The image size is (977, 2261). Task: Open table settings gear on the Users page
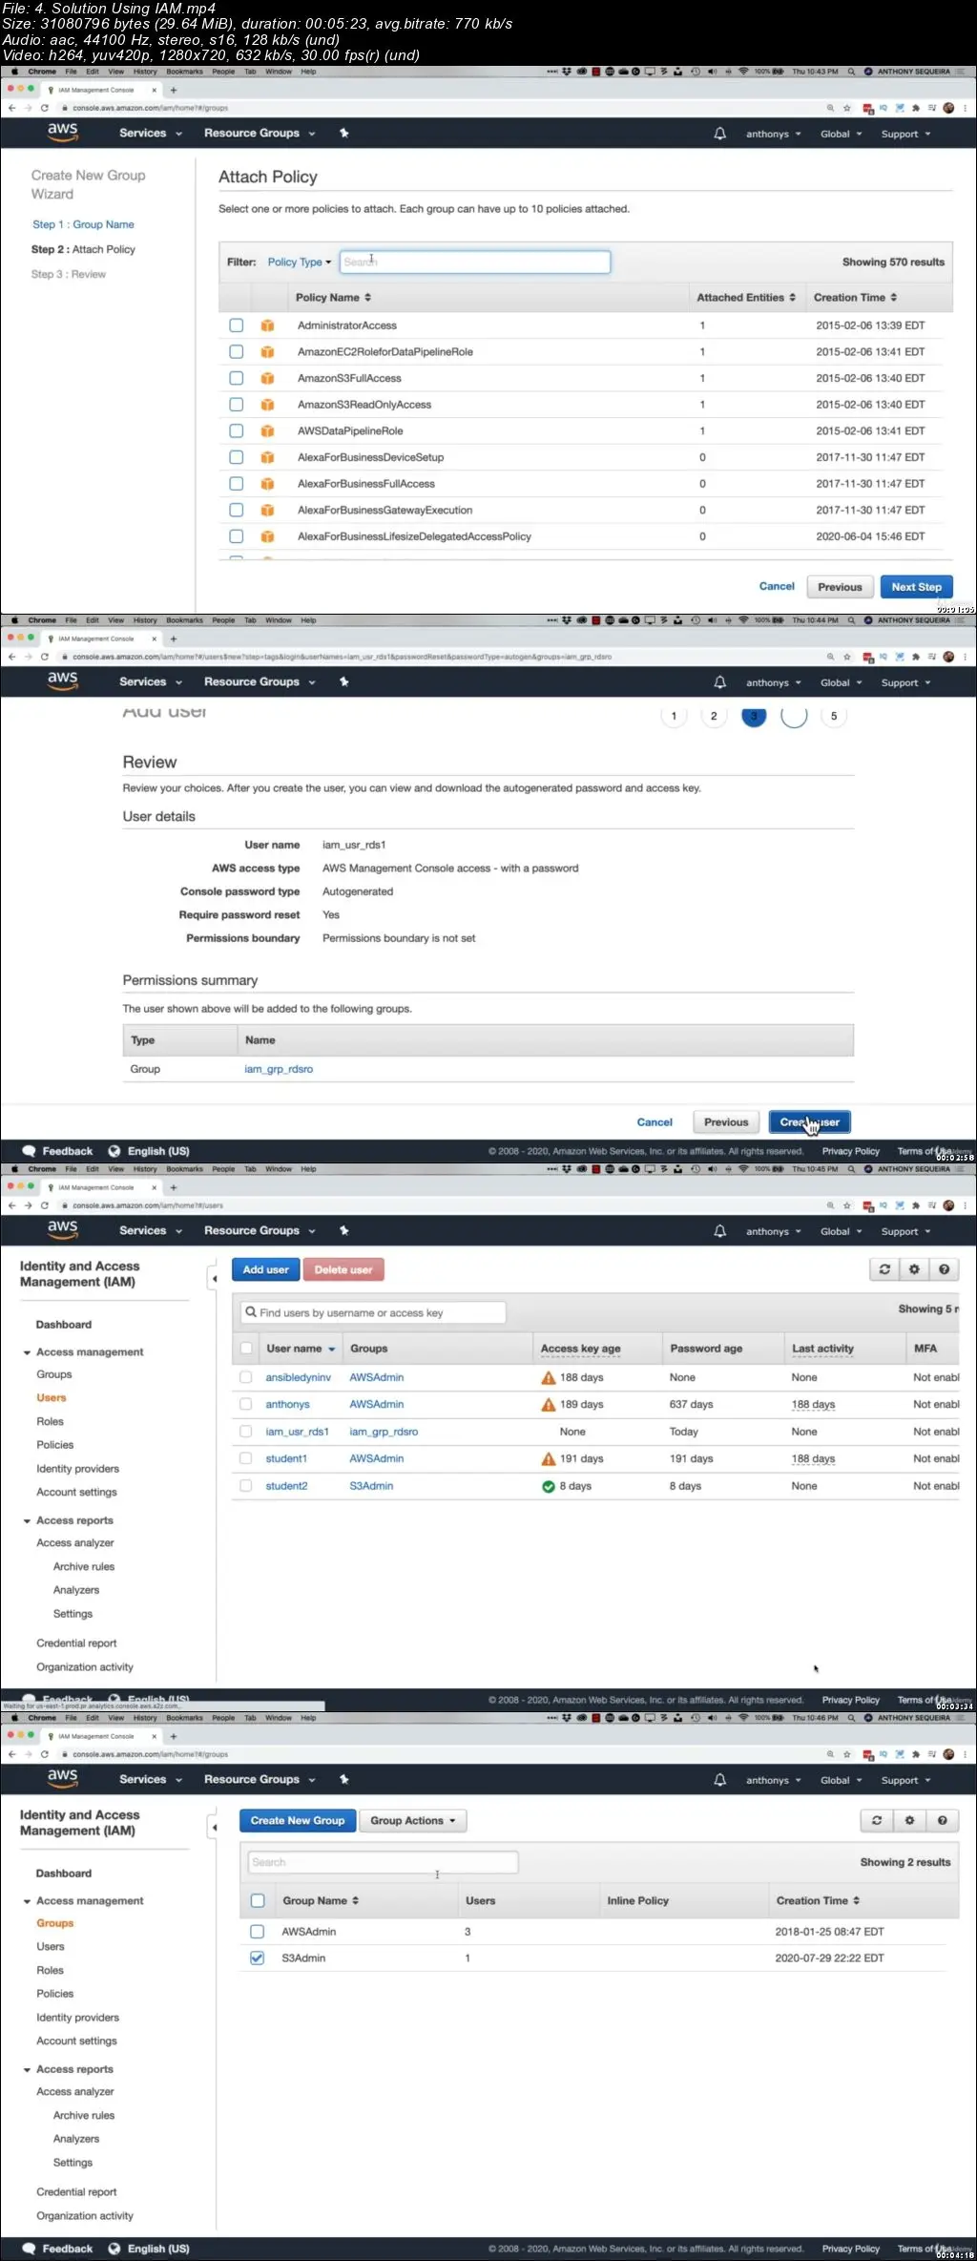coord(914,1269)
